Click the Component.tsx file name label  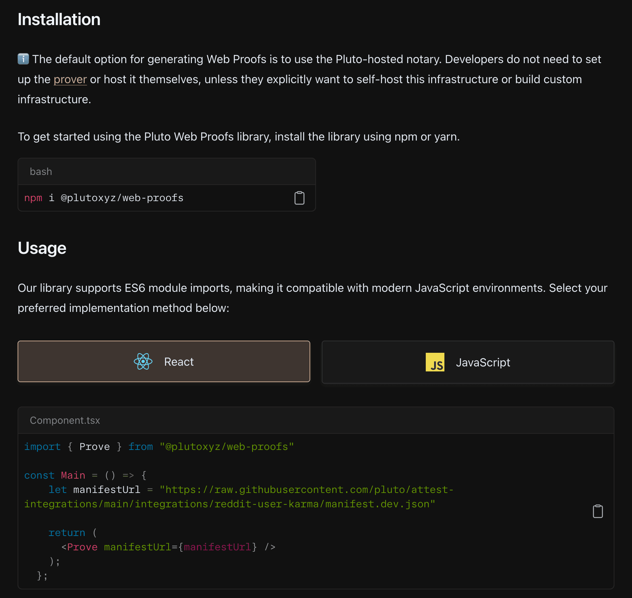point(65,420)
